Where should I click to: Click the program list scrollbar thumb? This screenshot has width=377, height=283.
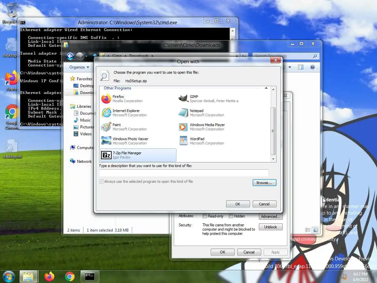[273, 131]
